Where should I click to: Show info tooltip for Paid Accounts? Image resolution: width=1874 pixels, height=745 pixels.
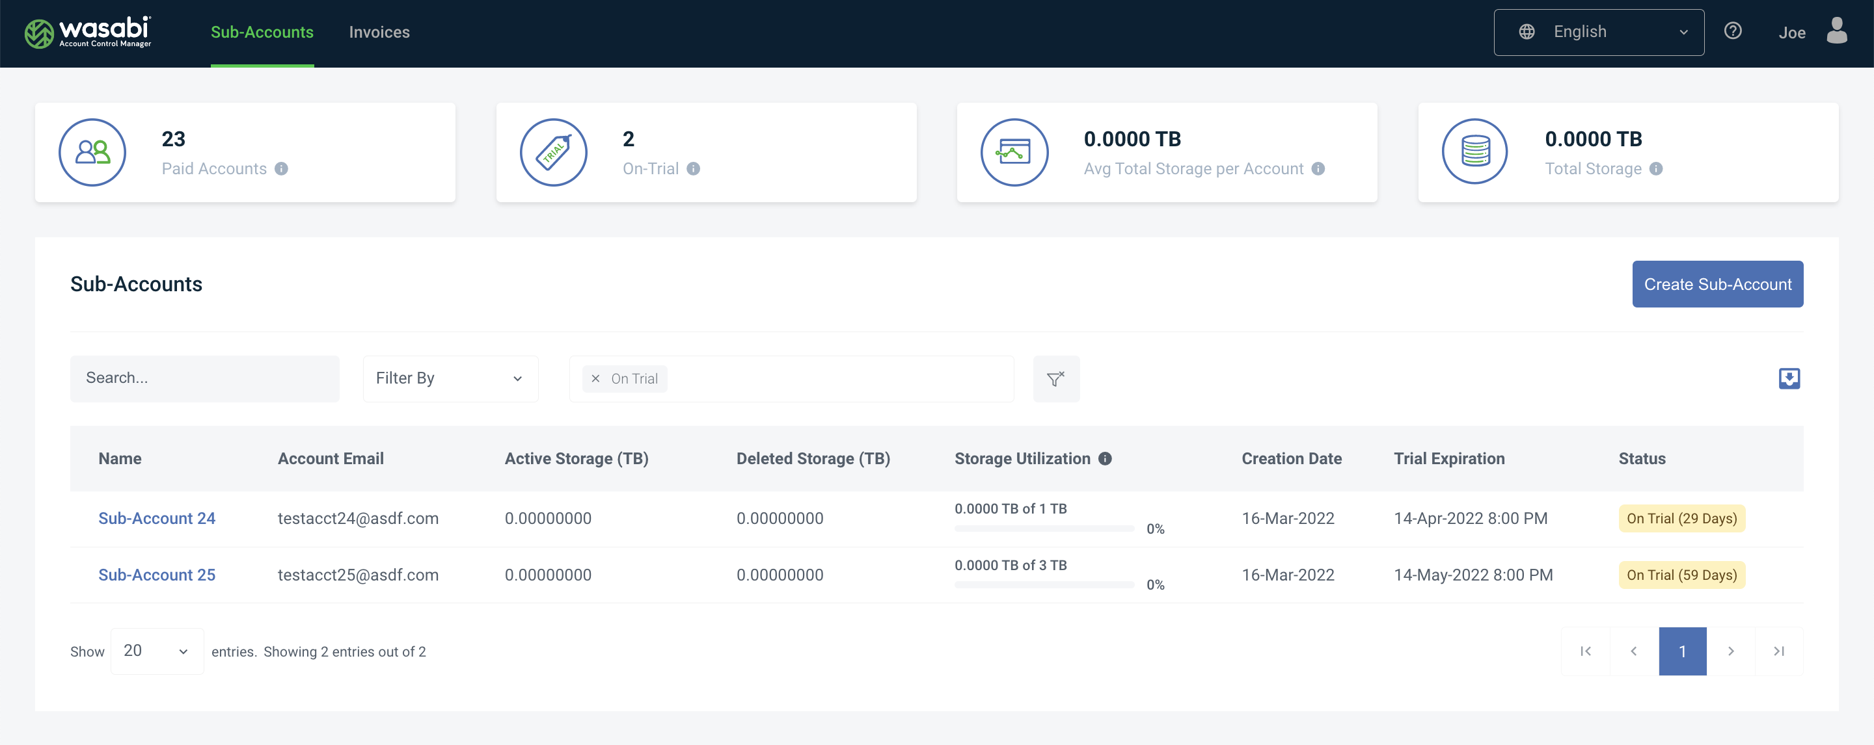[282, 168]
